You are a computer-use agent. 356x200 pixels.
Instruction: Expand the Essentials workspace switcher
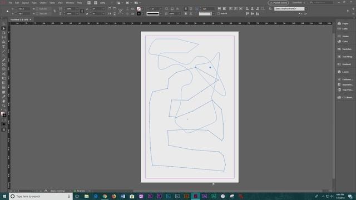point(299,3)
